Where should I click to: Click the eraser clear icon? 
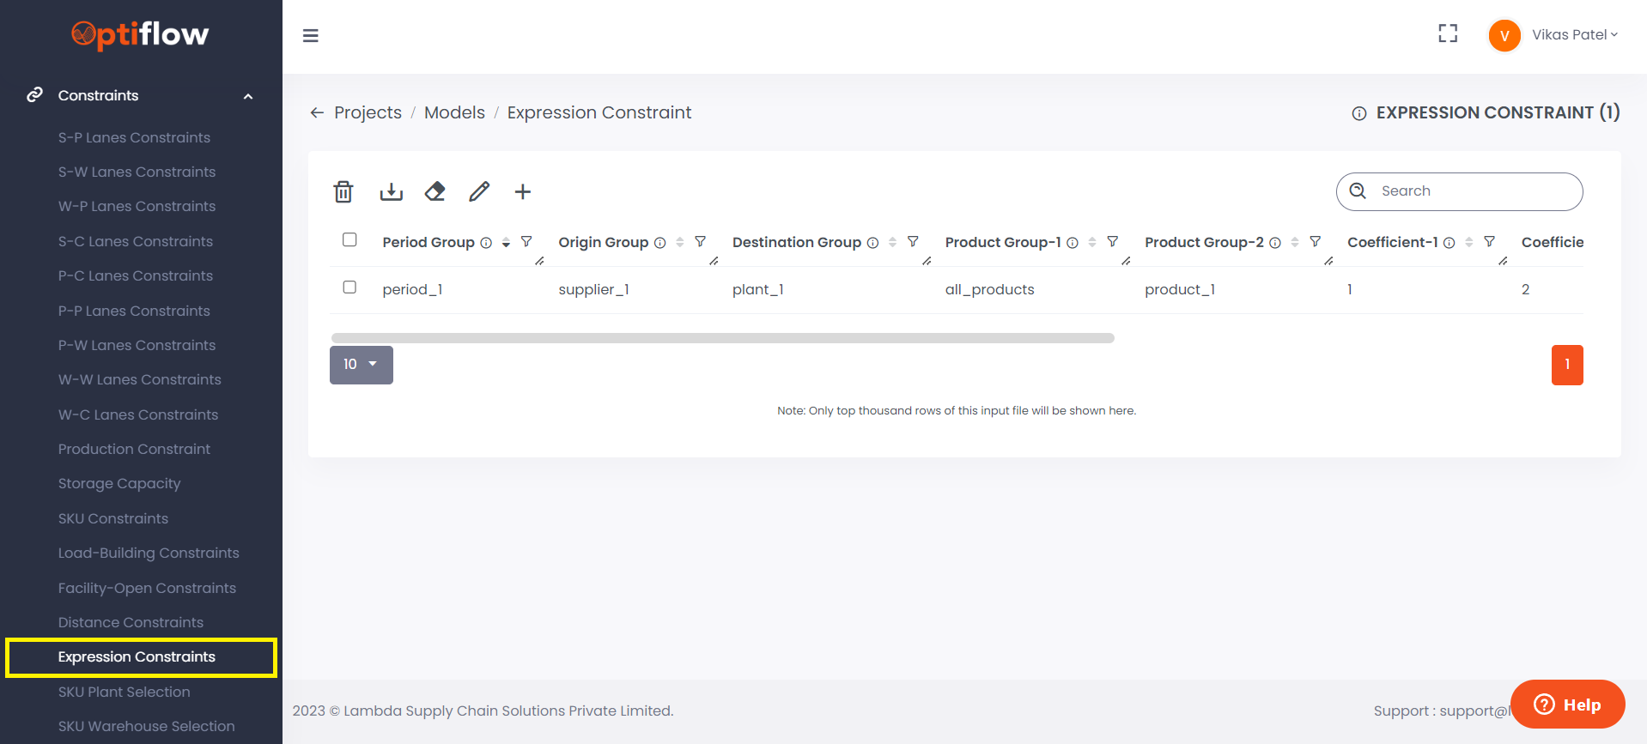pyautogui.click(x=435, y=191)
